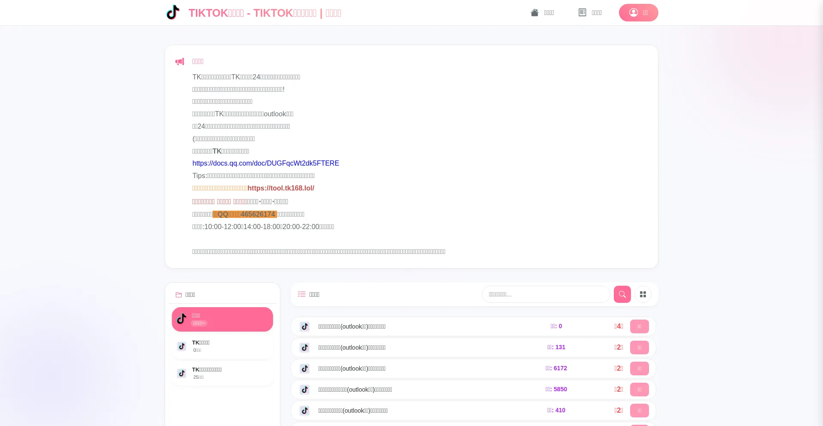Open the tool.tk168.lol link
823x426 pixels.
point(281,188)
